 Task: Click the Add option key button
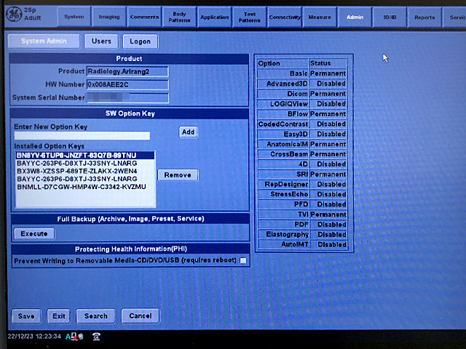188,132
